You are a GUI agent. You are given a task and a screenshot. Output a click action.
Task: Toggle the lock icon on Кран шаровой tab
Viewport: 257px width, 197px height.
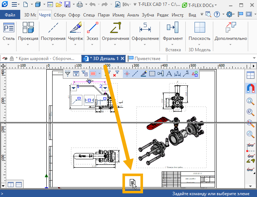pos(12,59)
